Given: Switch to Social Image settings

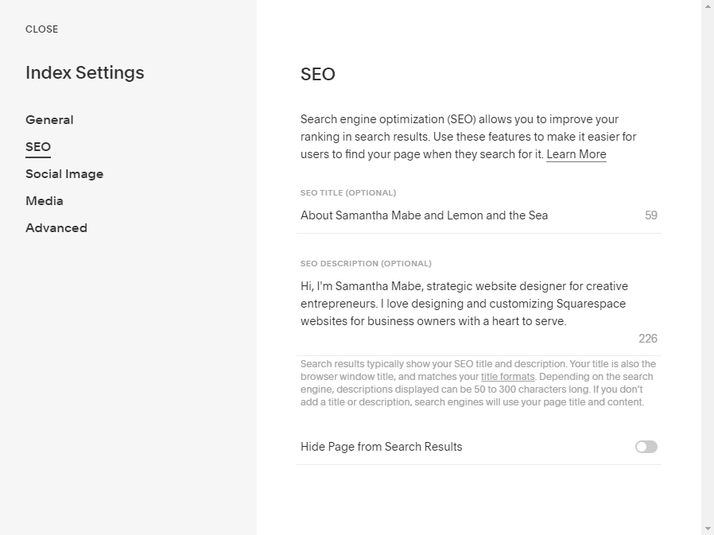Looking at the screenshot, I should pos(64,174).
